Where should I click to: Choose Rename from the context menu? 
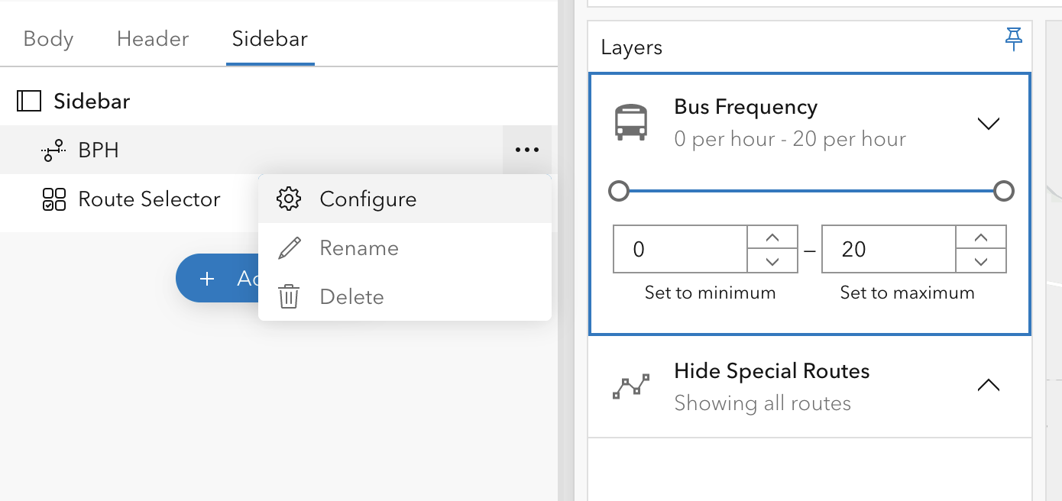coord(359,248)
